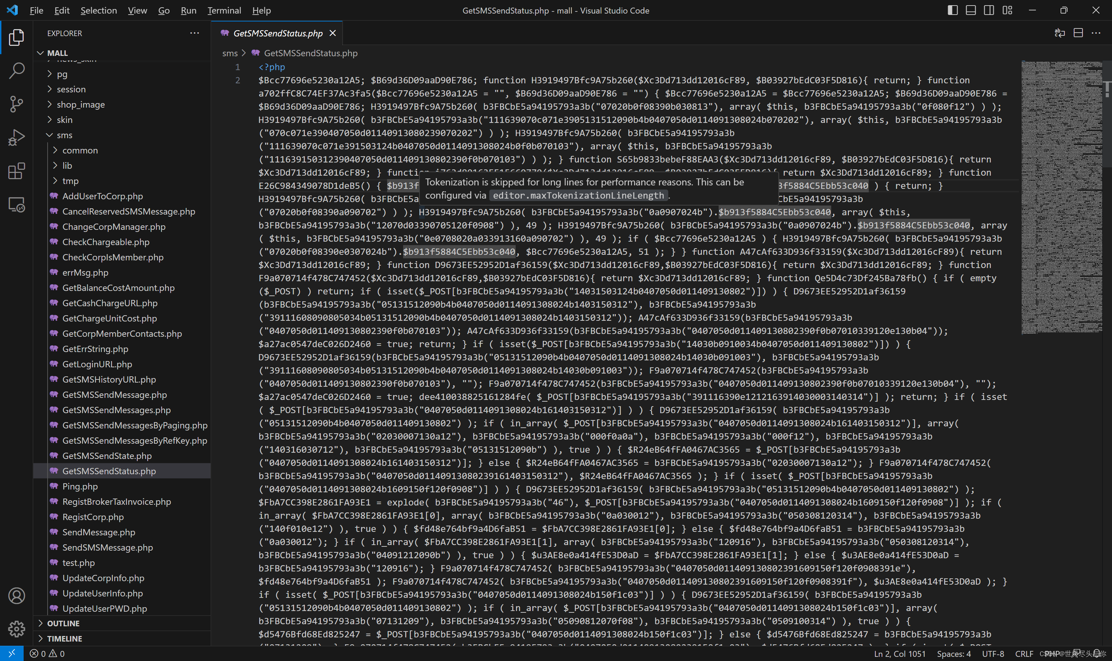This screenshot has width=1112, height=661.
Task: Click the Split Editor icon
Action: tap(1078, 33)
